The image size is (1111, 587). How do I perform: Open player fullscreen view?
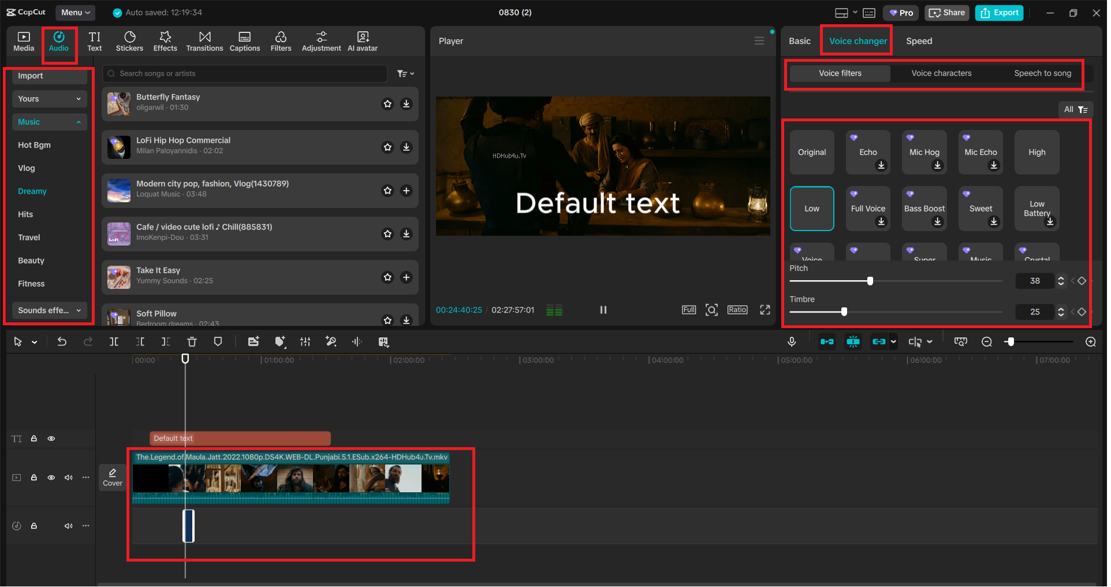tap(765, 310)
